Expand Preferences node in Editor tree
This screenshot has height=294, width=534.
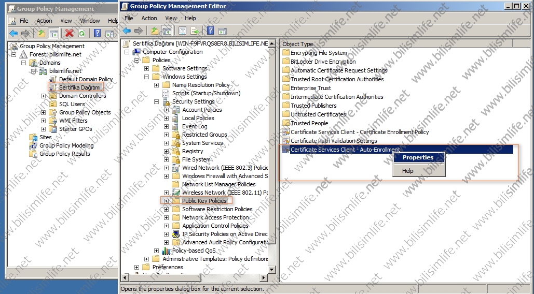(x=136, y=267)
